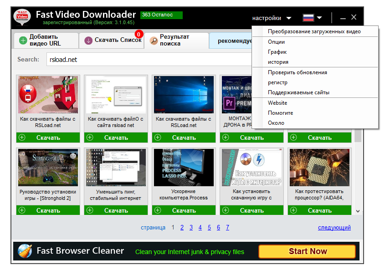The width and height of the screenshot is (385, 270).
Task: Go to page 2 of results
Action: [182, 228]
